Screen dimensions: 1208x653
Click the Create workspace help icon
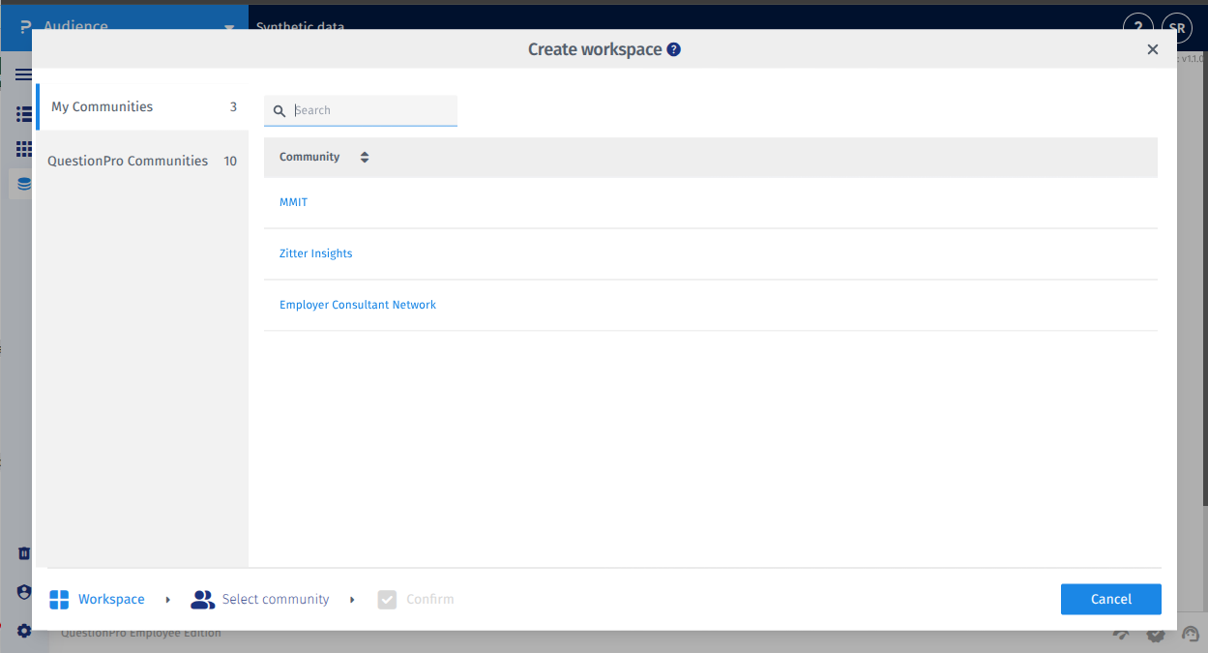coord(674,48)
